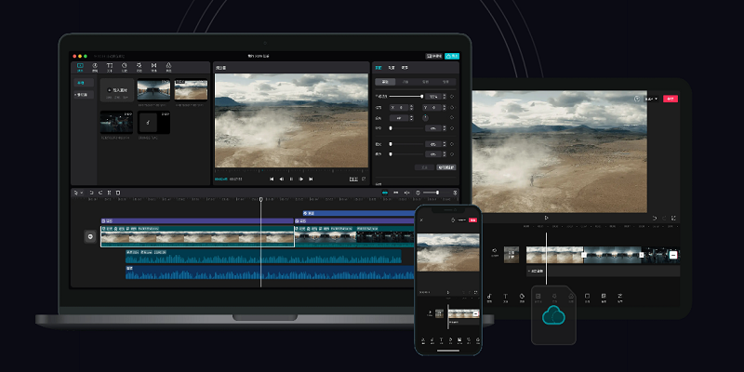Click the undo arrow above laptop timeline
This screenshot has width=744, height=372.
90,193
